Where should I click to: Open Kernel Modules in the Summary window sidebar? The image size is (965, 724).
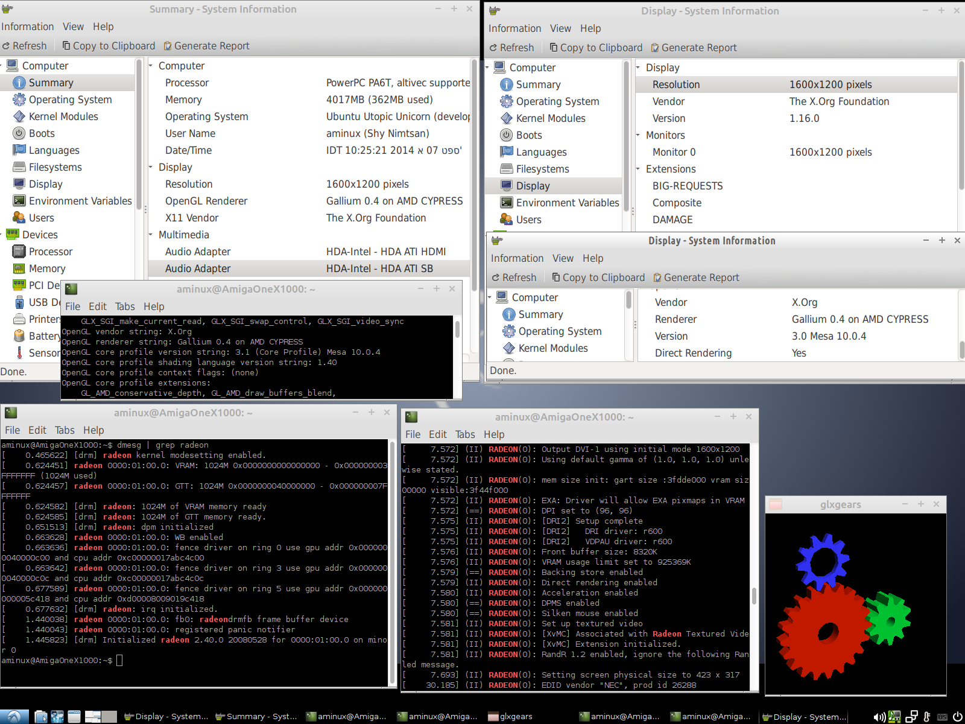63,116
